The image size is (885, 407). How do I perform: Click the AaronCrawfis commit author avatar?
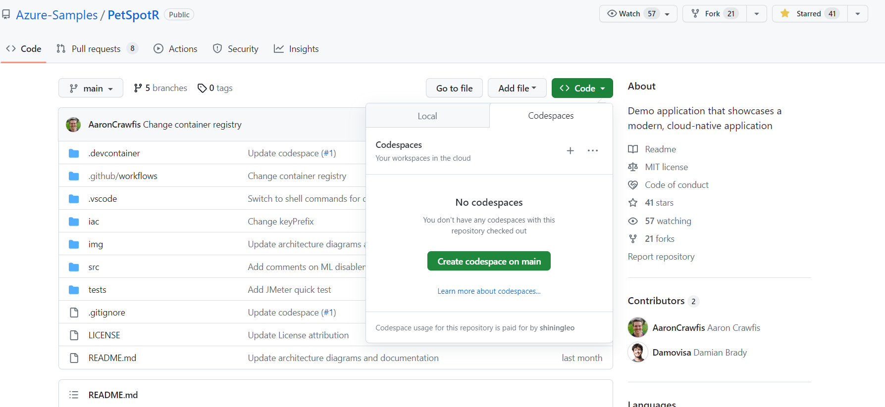tap(73, 125)
